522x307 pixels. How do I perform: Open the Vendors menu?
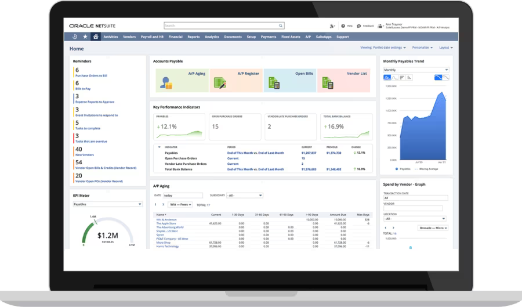coord(129,37)
